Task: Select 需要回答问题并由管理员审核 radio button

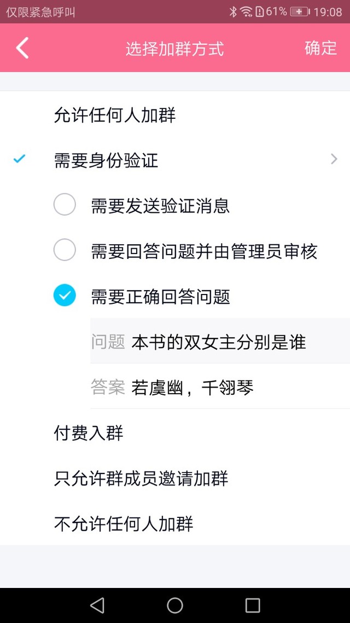Action: [65, 250]
